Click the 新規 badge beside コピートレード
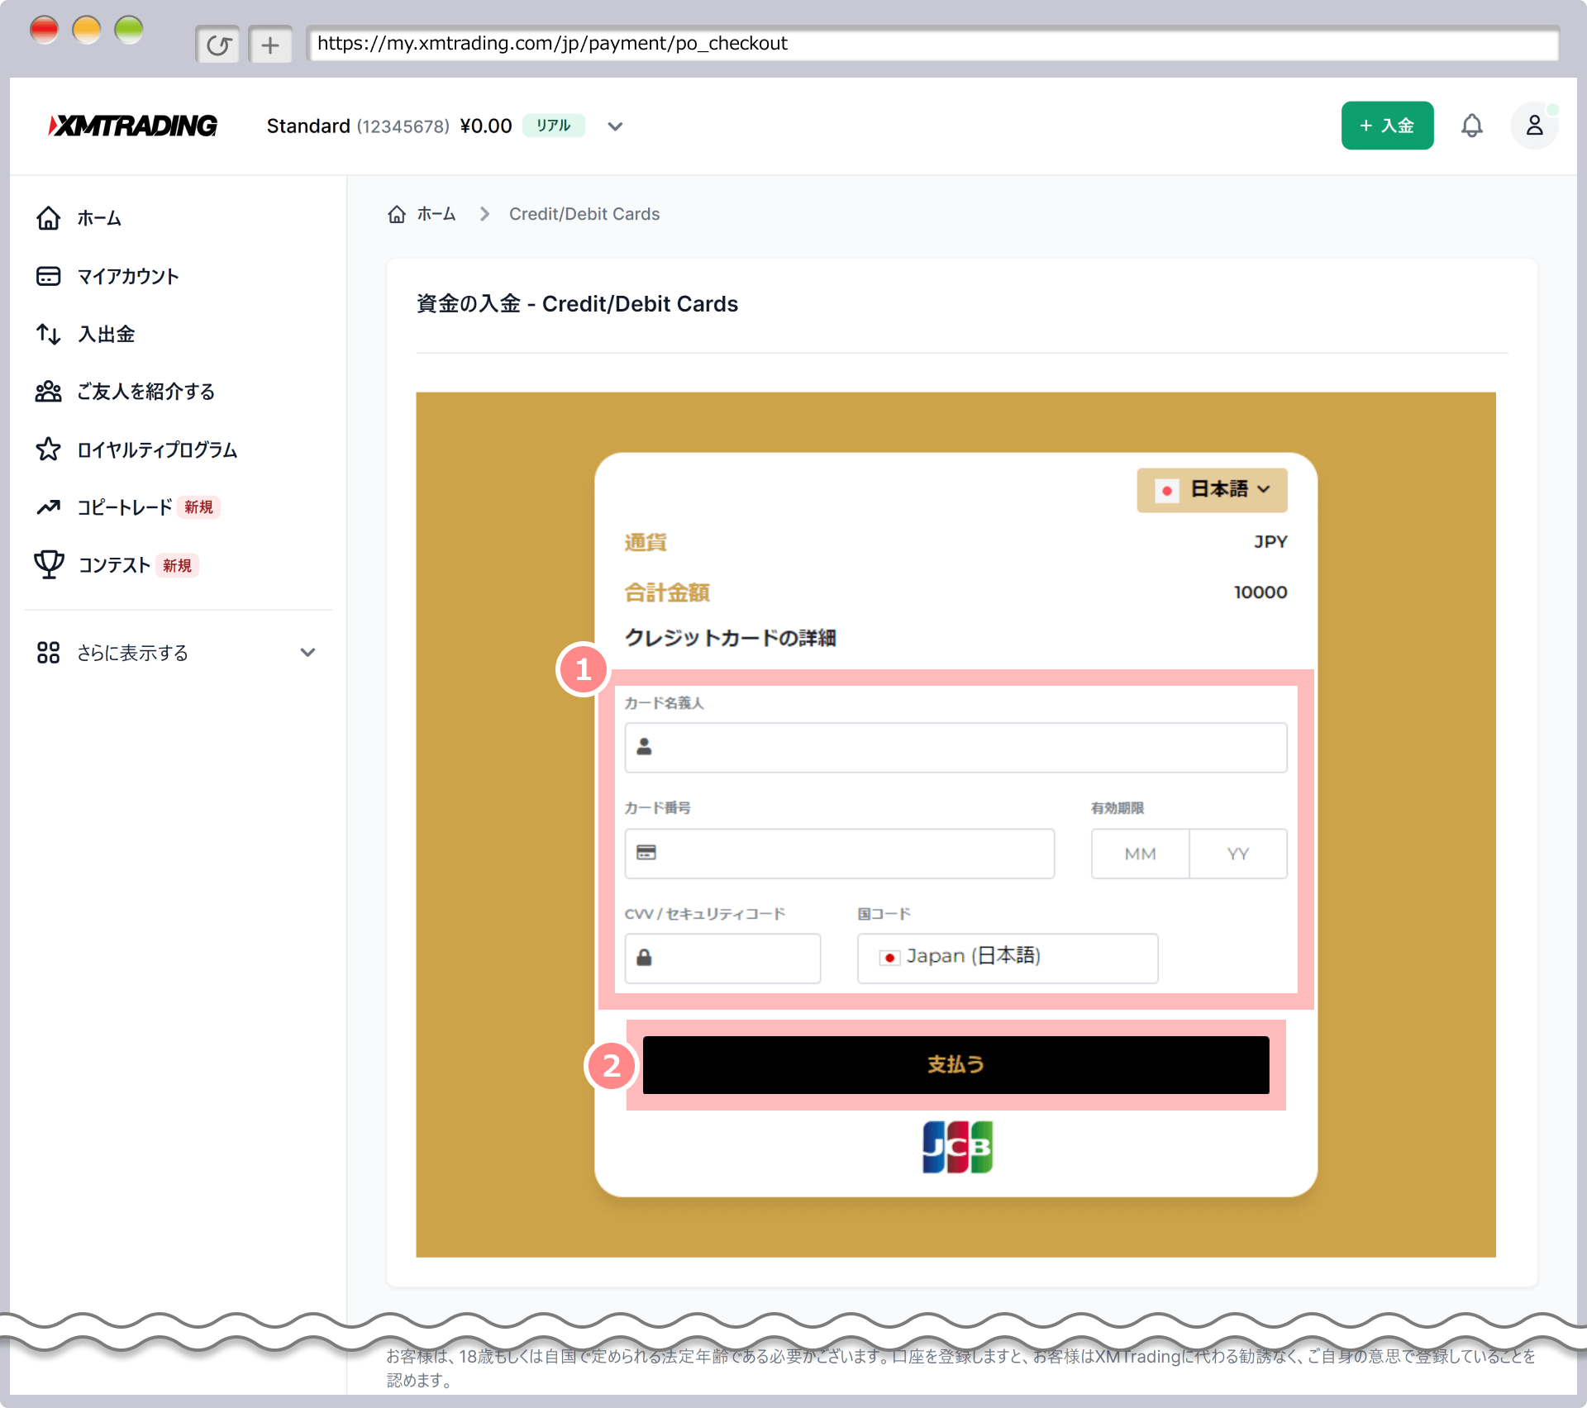 (x=198, y=507)
